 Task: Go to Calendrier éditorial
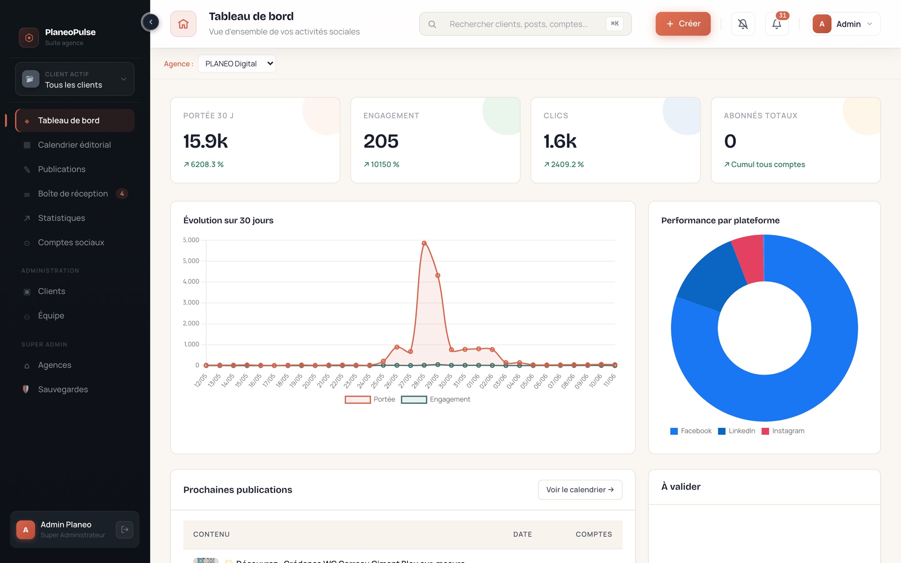[x=75, y=145]
